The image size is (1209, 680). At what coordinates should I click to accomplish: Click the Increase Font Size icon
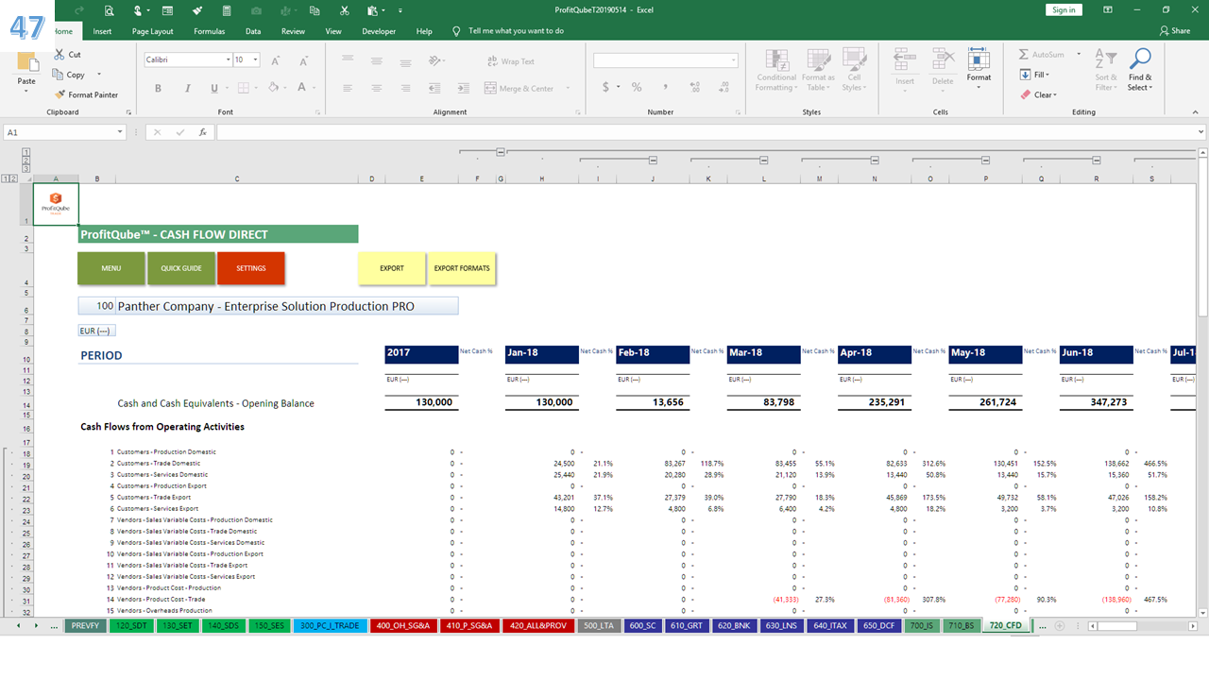click(276, 60)
